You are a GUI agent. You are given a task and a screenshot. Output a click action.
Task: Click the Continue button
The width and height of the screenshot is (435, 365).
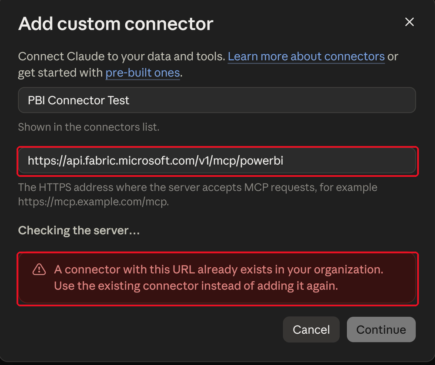point(381,329)
